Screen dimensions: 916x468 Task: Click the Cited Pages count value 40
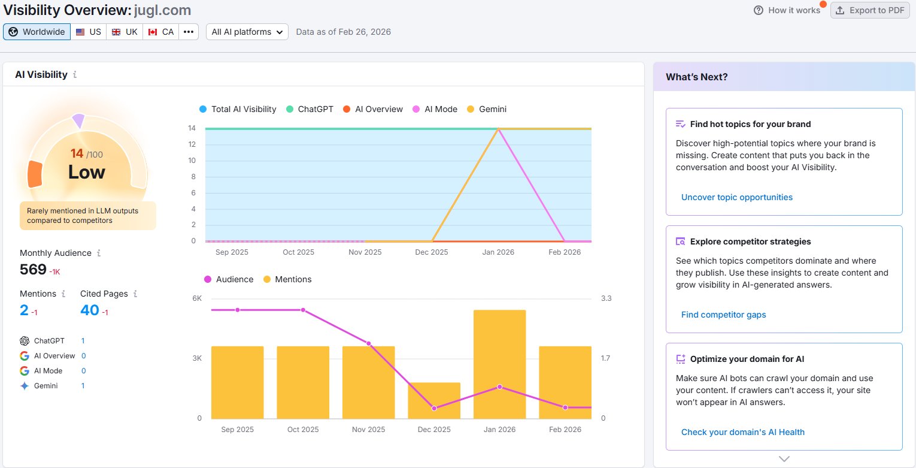coord(90,310)
